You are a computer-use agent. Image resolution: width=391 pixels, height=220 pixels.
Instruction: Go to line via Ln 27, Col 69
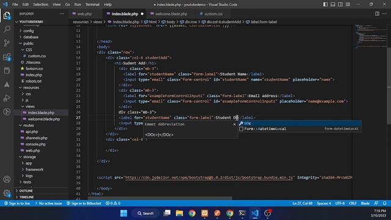tap(302, 204)
